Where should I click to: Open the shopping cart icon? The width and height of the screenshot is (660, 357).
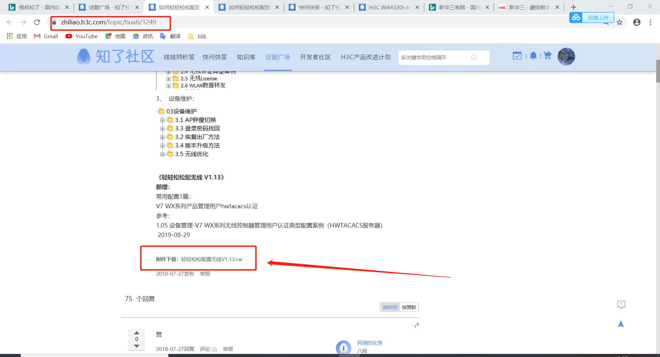tap(548, 55)
